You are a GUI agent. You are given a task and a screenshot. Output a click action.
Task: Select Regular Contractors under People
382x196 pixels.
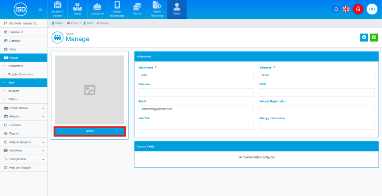tap(24, 74)
